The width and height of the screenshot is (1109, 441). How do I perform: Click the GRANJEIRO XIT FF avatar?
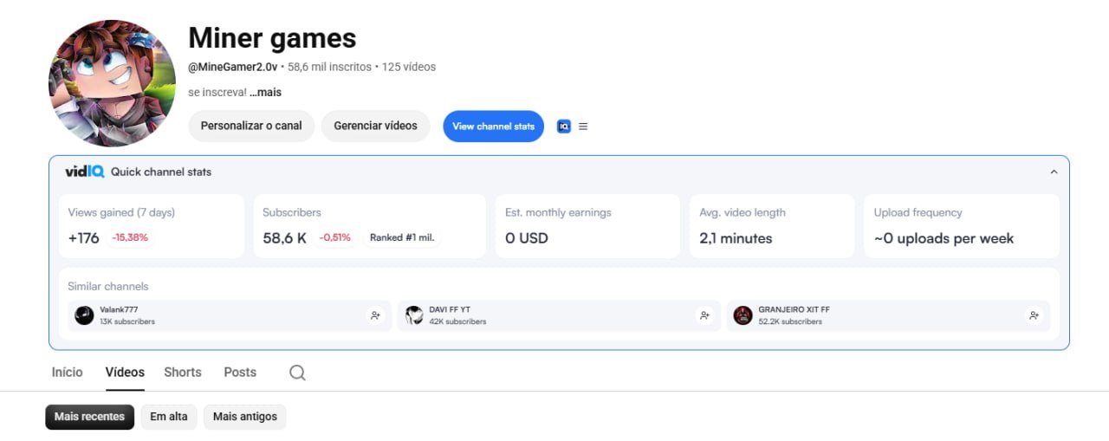[x=743, y=315]
